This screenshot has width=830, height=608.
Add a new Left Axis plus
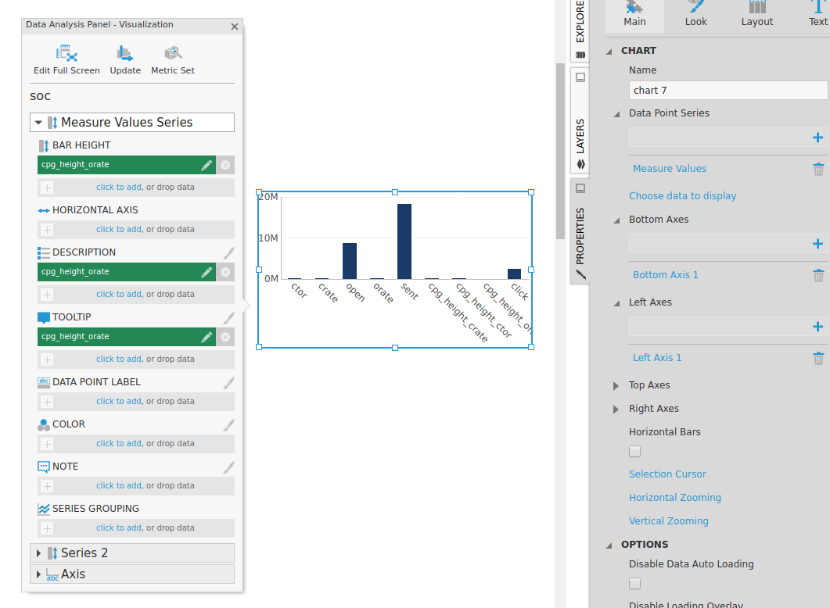pyautogui.click(x=817, y=327)
